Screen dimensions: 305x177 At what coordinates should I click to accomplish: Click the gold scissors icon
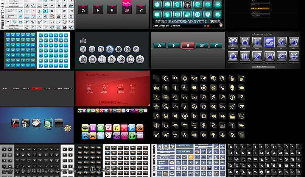point(223,107)
